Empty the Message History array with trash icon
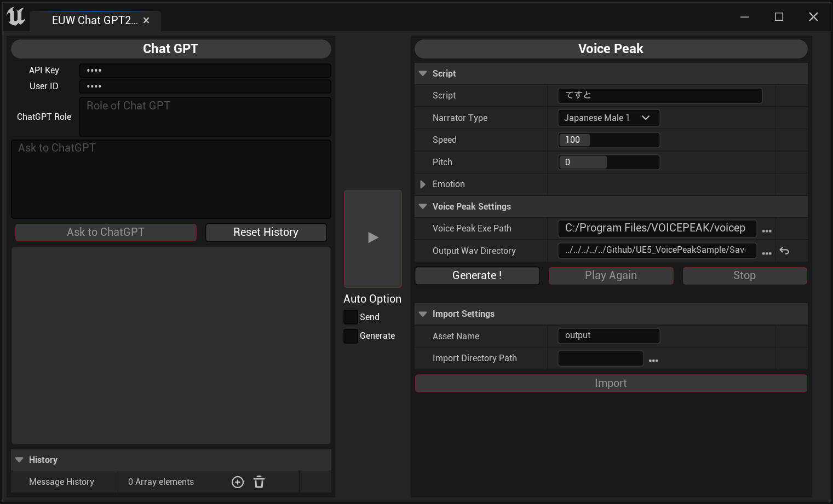 pos(259,482)
